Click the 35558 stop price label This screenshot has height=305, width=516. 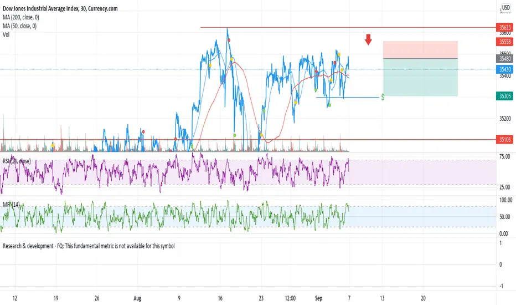[x=505, y=42]
